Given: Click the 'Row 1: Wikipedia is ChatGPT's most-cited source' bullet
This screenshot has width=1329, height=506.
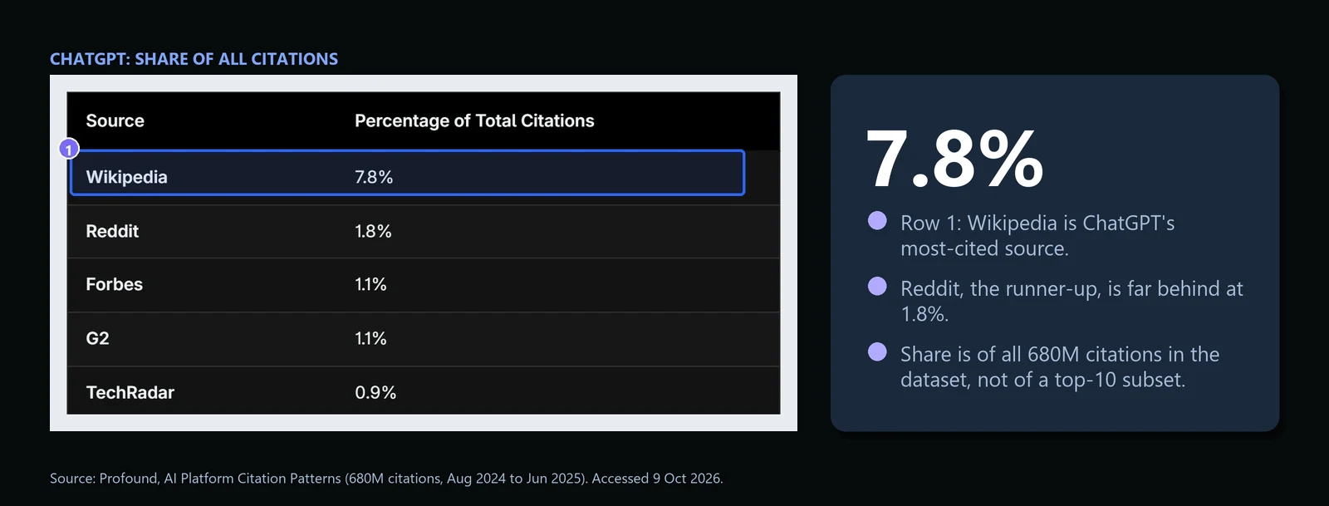Looking at the screenshot, I should coord(1037,235).
